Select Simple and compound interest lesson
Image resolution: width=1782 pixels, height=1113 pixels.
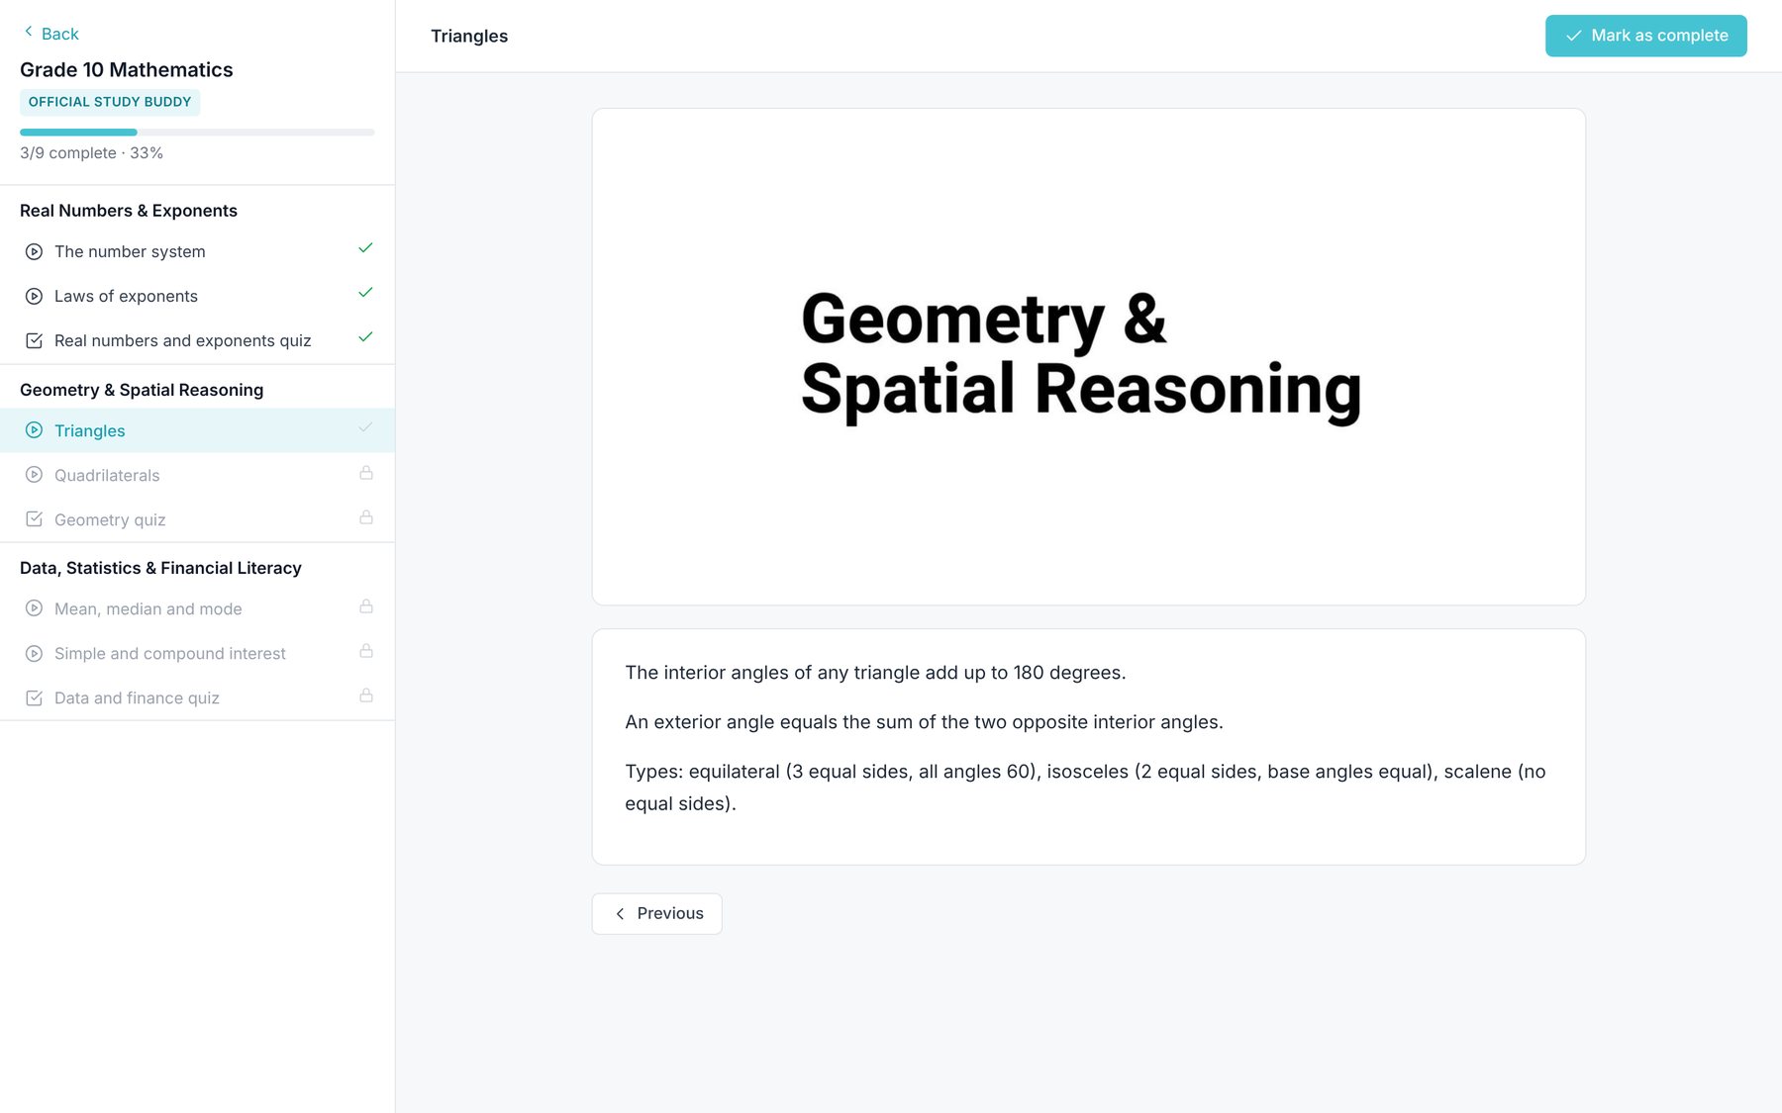(x=198, y=653)
